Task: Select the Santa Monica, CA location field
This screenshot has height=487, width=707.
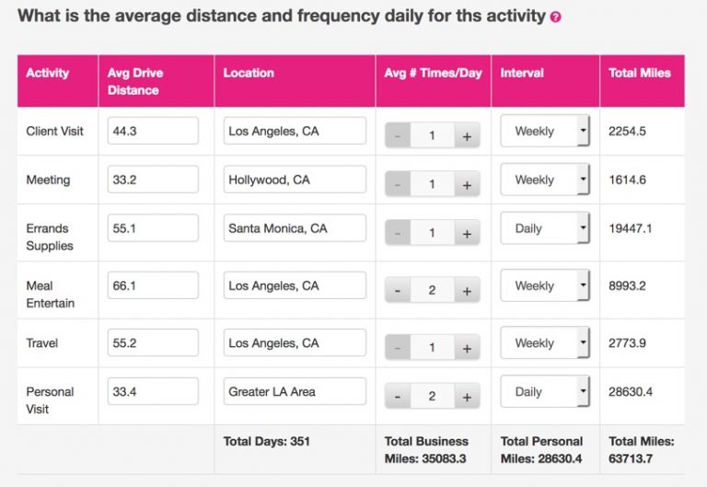Action: [295, 228]
